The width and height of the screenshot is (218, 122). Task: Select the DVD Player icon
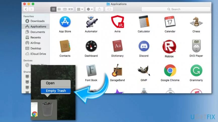[x=196, y=46]
